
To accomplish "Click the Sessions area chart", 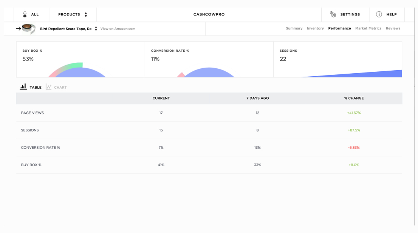I will [x=351, y=74].
